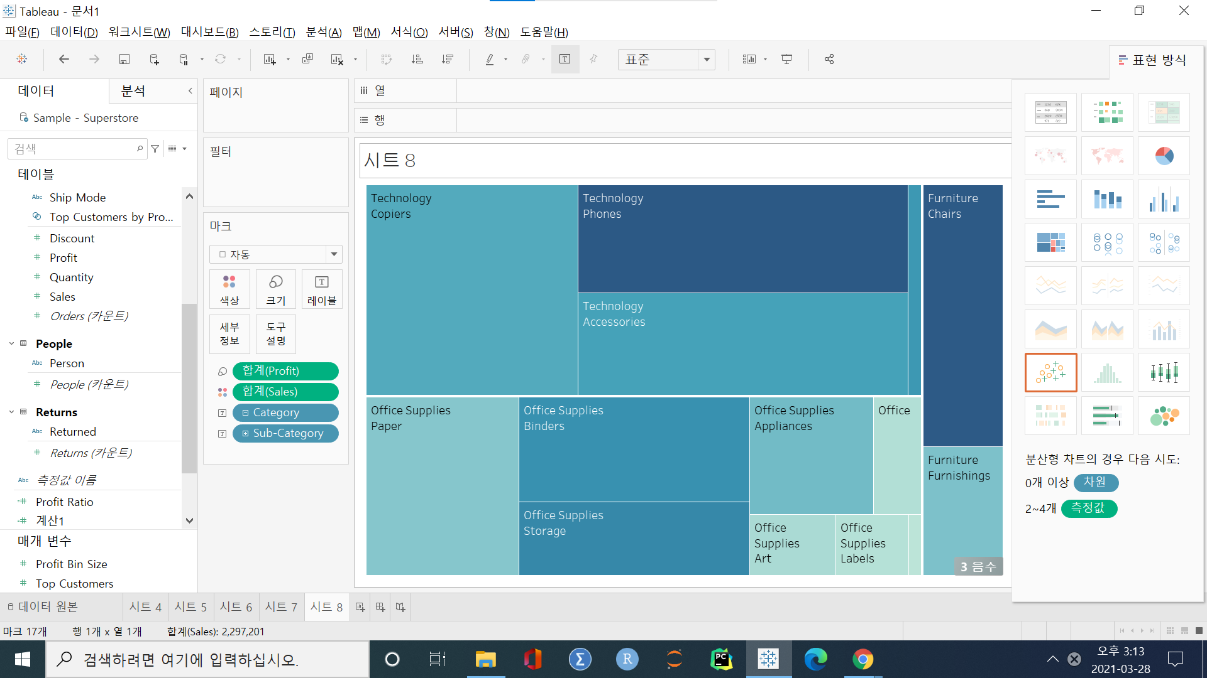
Task: Open the Color marks card button
Action: [x=229, y=289]
